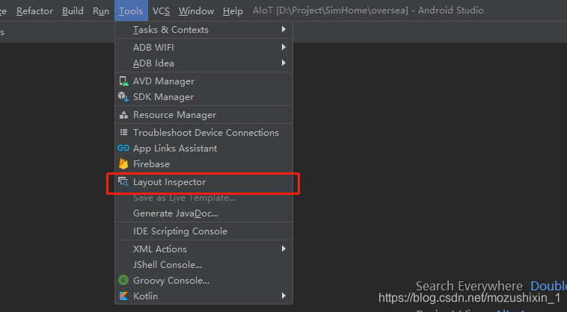The height and width of the screenshot is (312, 567).
Task: Select Kotlin menu entry
Action: tap(203, 296)
